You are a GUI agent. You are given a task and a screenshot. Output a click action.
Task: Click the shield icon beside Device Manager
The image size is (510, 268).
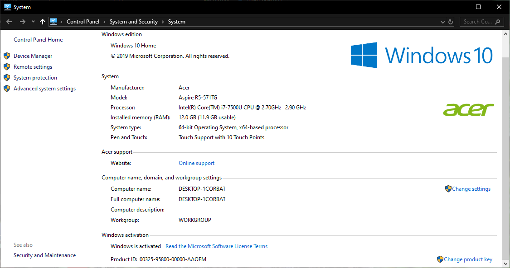pos(7,56)
